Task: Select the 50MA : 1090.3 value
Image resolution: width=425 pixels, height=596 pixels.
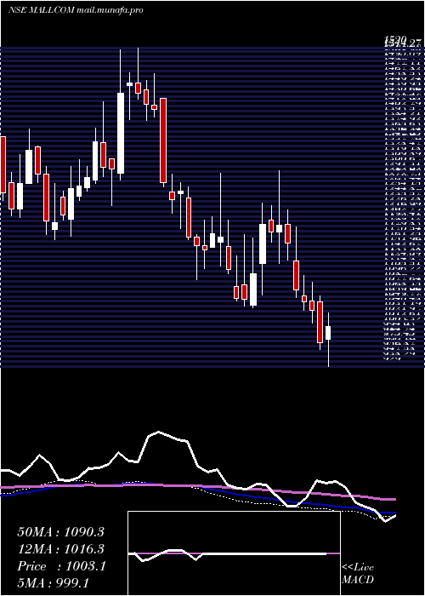Action: coord(60,532)
